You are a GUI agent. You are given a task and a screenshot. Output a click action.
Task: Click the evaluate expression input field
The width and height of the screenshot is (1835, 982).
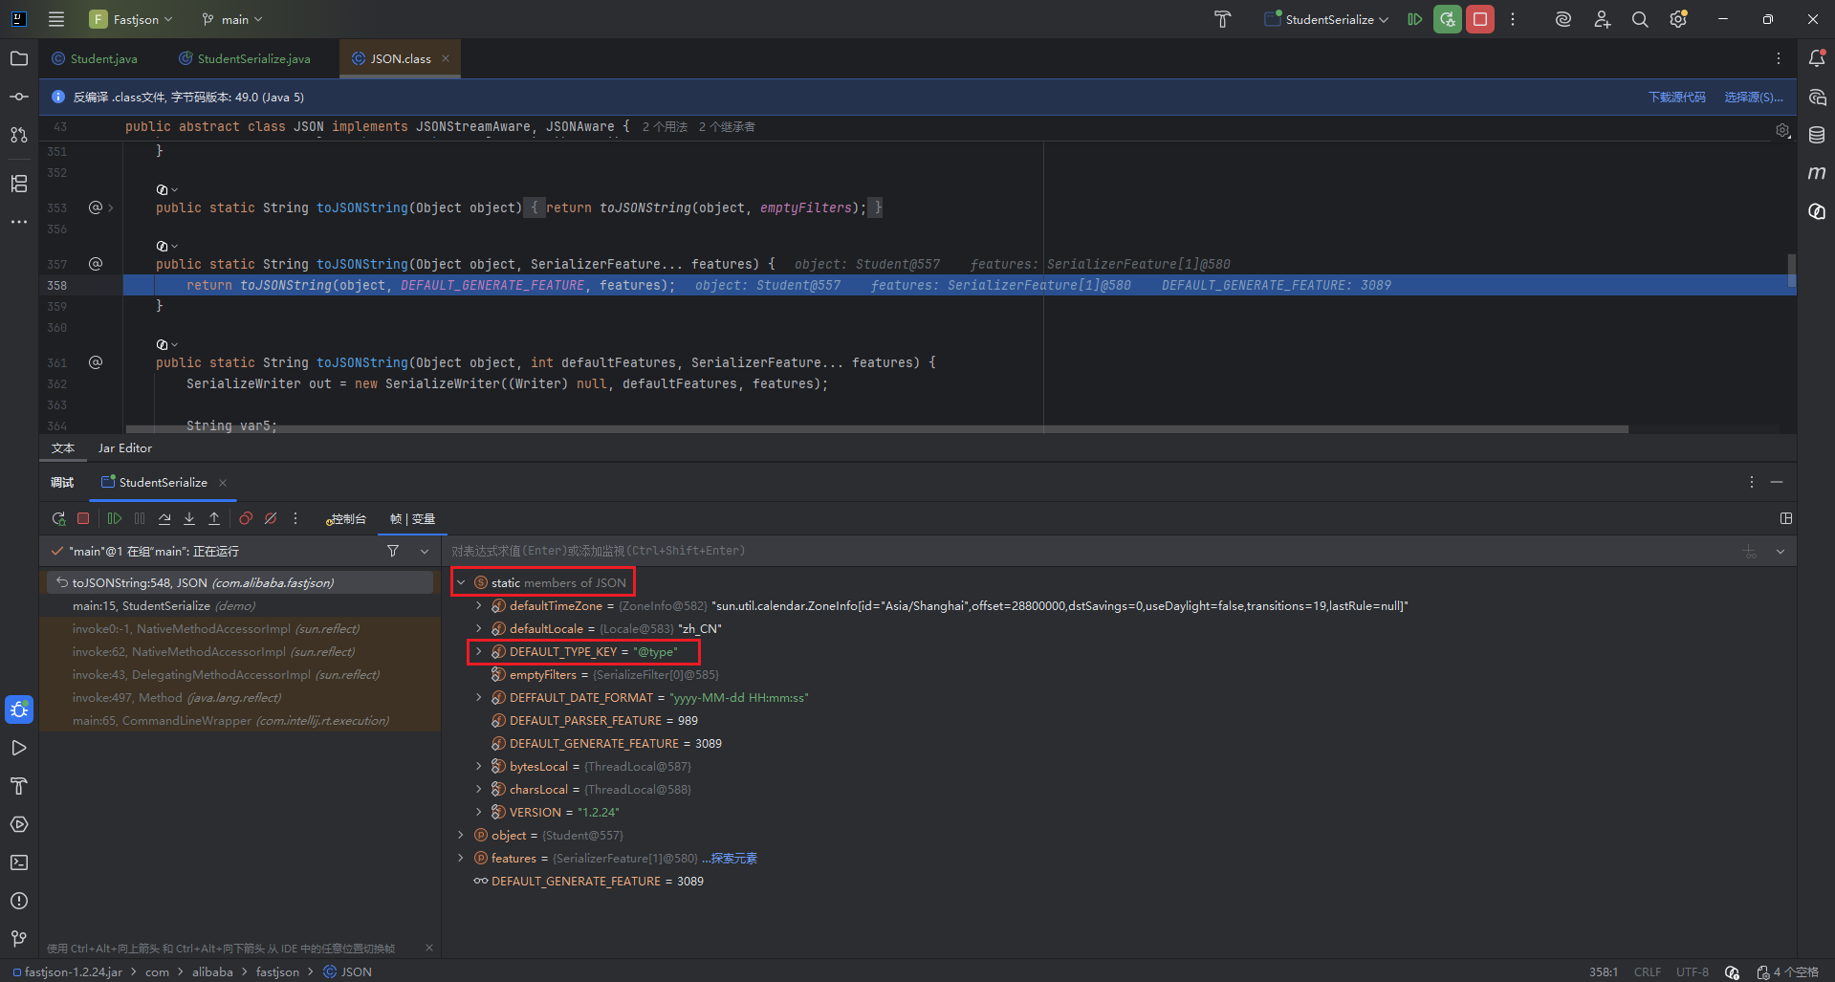(x=1090, y=551)
